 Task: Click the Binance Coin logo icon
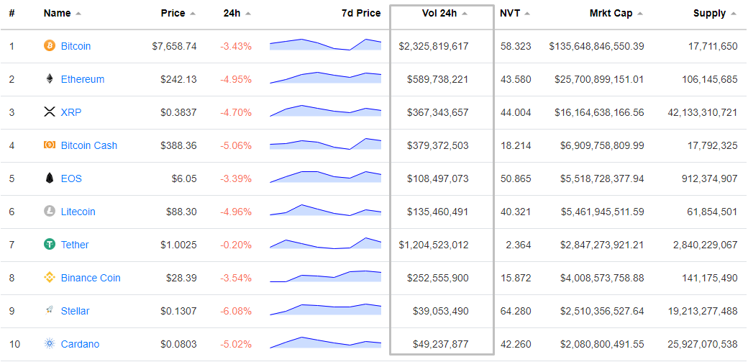point(50,278)
